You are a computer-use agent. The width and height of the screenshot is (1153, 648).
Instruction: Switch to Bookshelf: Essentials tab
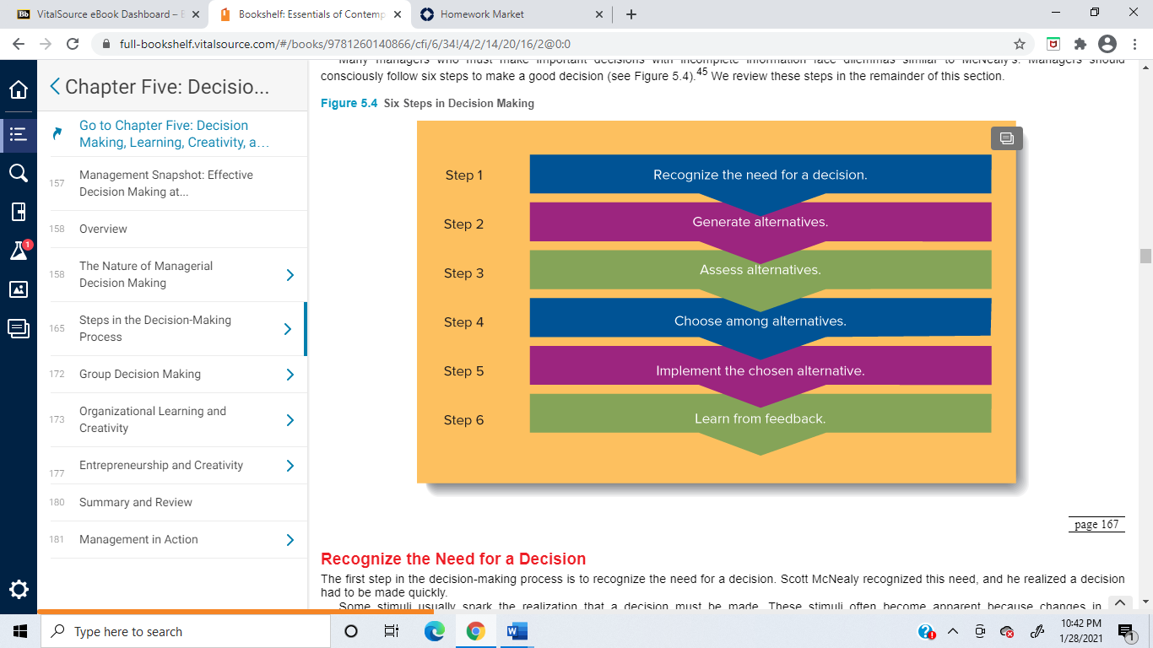pos(307,14)
